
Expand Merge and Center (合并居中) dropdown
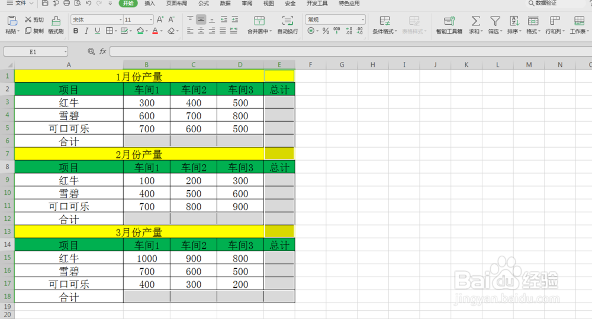271,31
